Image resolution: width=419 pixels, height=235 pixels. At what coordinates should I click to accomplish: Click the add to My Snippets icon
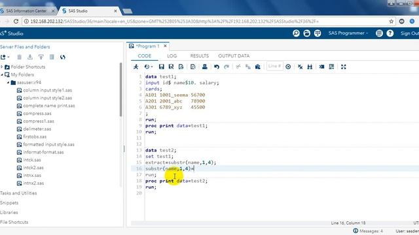pyautogui.click(x=181, y=67)
